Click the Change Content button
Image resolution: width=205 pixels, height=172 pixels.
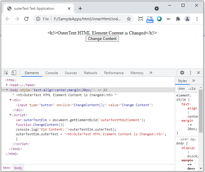pos(102,39)
